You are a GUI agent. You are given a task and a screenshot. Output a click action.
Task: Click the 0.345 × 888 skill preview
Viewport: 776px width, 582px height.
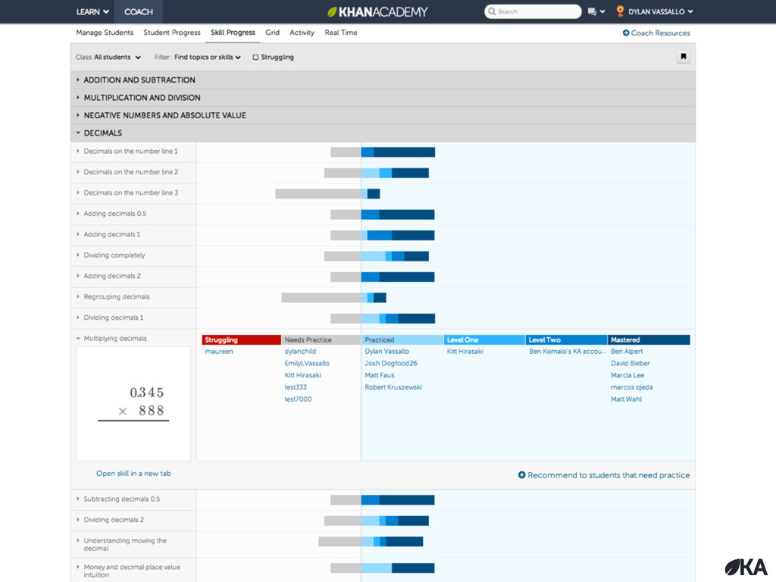[133, 403]
